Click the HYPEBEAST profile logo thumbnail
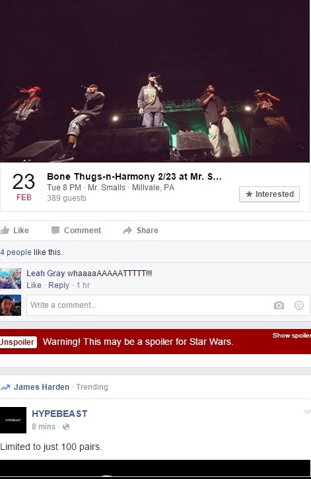The image size is (311, 479). coord(13,420)
